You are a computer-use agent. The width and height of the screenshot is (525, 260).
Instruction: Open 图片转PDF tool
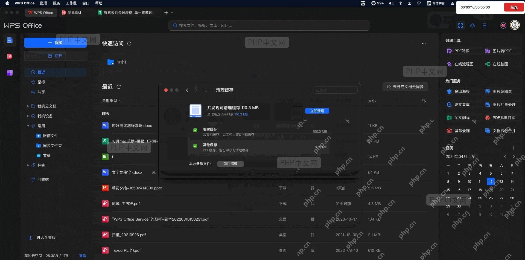[x=498, y=51]
